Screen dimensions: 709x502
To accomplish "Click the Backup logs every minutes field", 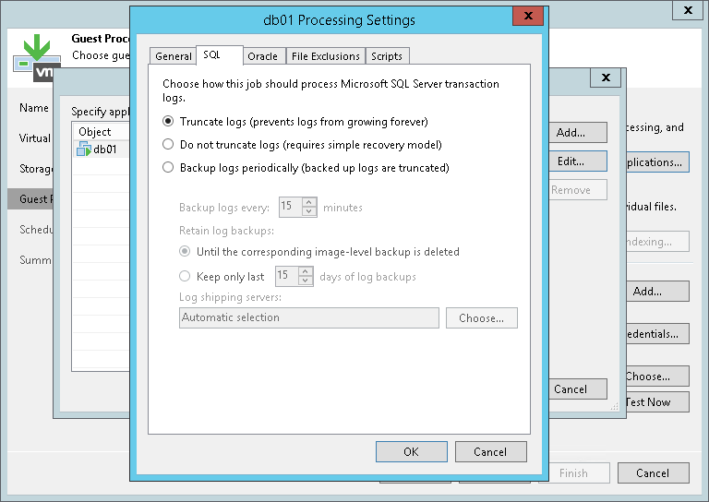I will point(290,207).
